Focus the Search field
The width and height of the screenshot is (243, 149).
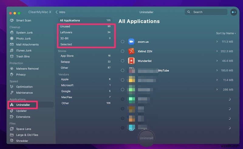pyautogui.click(x=206, y=12)
